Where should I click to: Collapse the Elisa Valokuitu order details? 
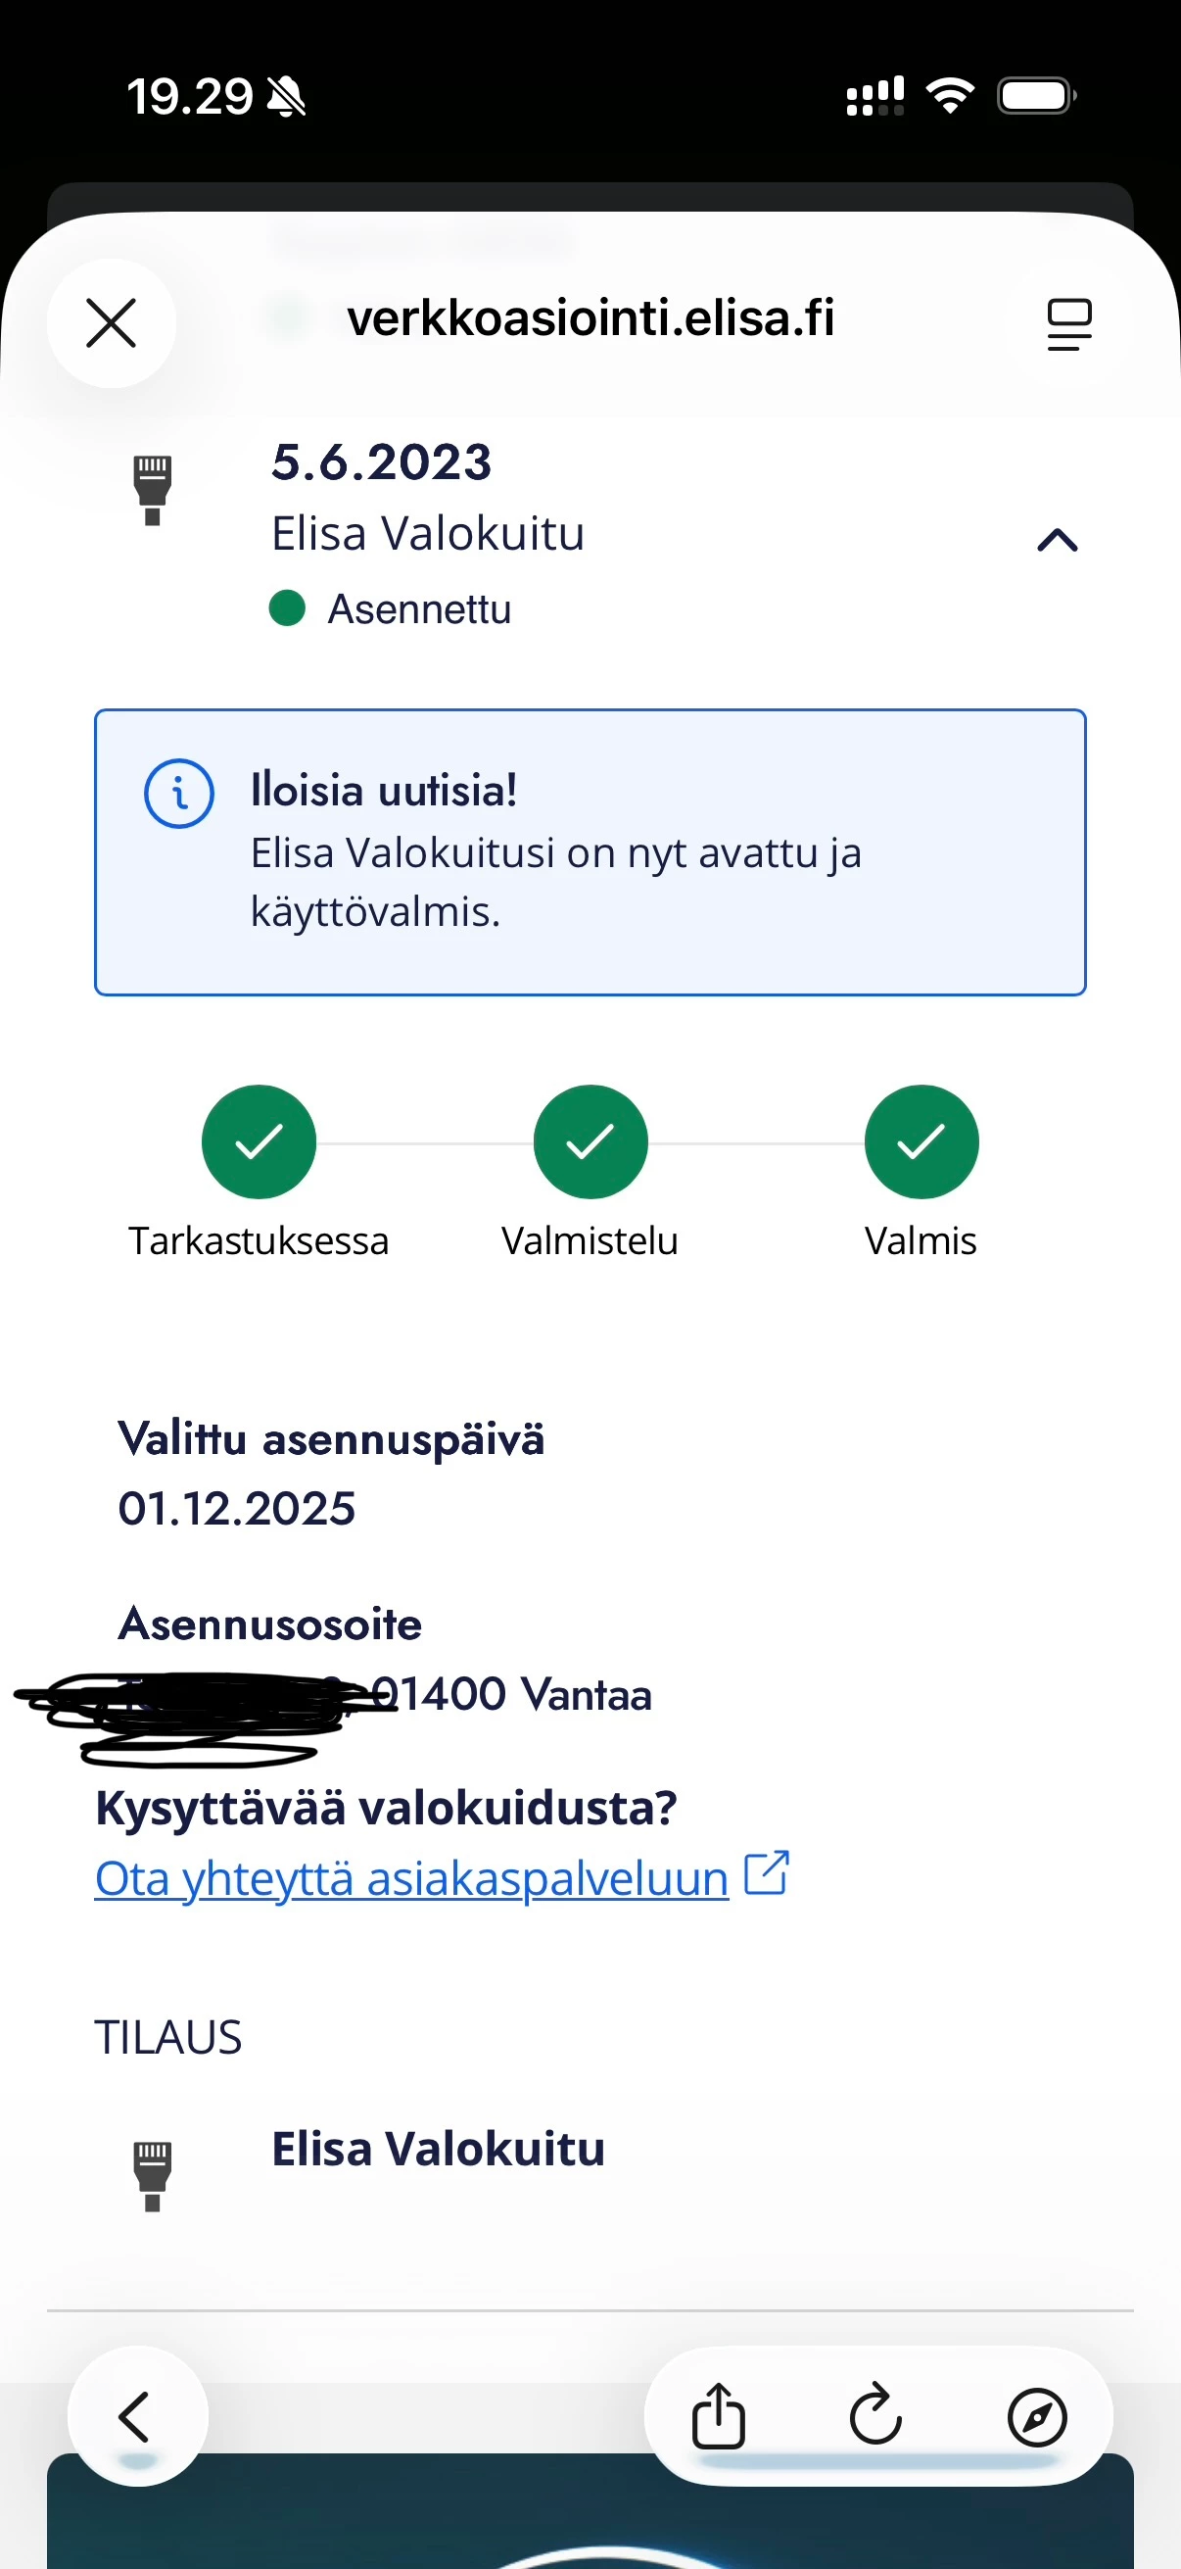point(1057,541)
